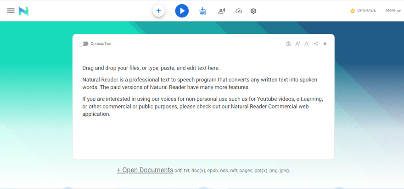Click the UPGRADE star button
The height and width of the screenshot is (189, 404).
coord(363,11)
